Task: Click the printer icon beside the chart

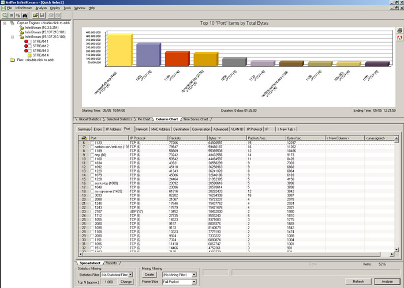Action: (399, 31)
